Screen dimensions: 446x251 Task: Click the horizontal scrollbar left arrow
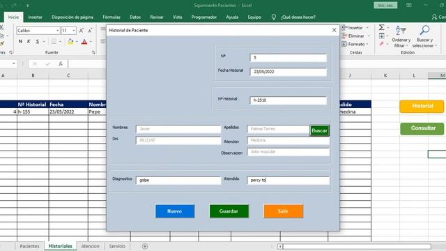tap(280, 246)
